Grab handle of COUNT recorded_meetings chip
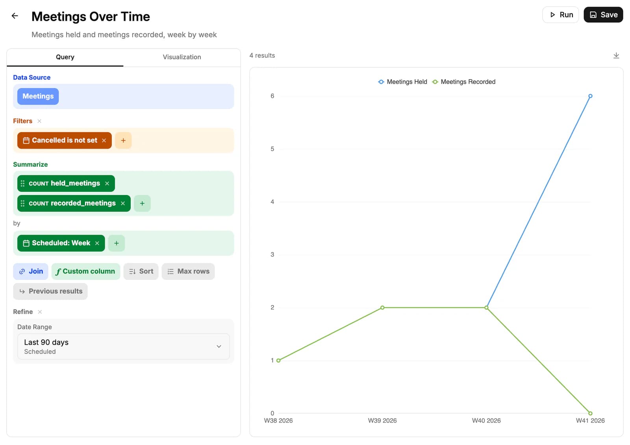The width and height of the screenshot is (630, 445). tap(22, 203)
